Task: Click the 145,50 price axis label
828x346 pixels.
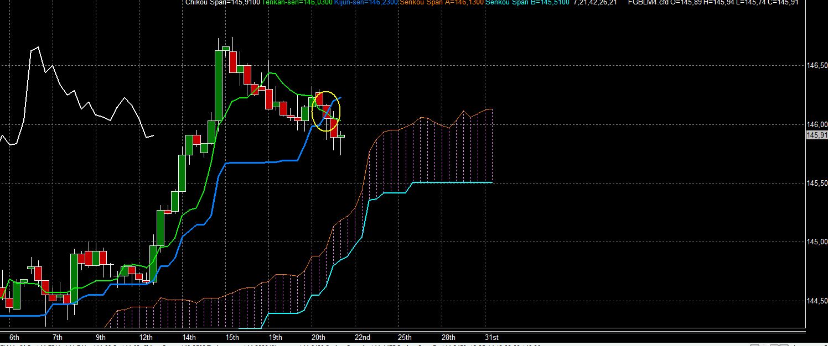Action: click(x=817, y=183)
